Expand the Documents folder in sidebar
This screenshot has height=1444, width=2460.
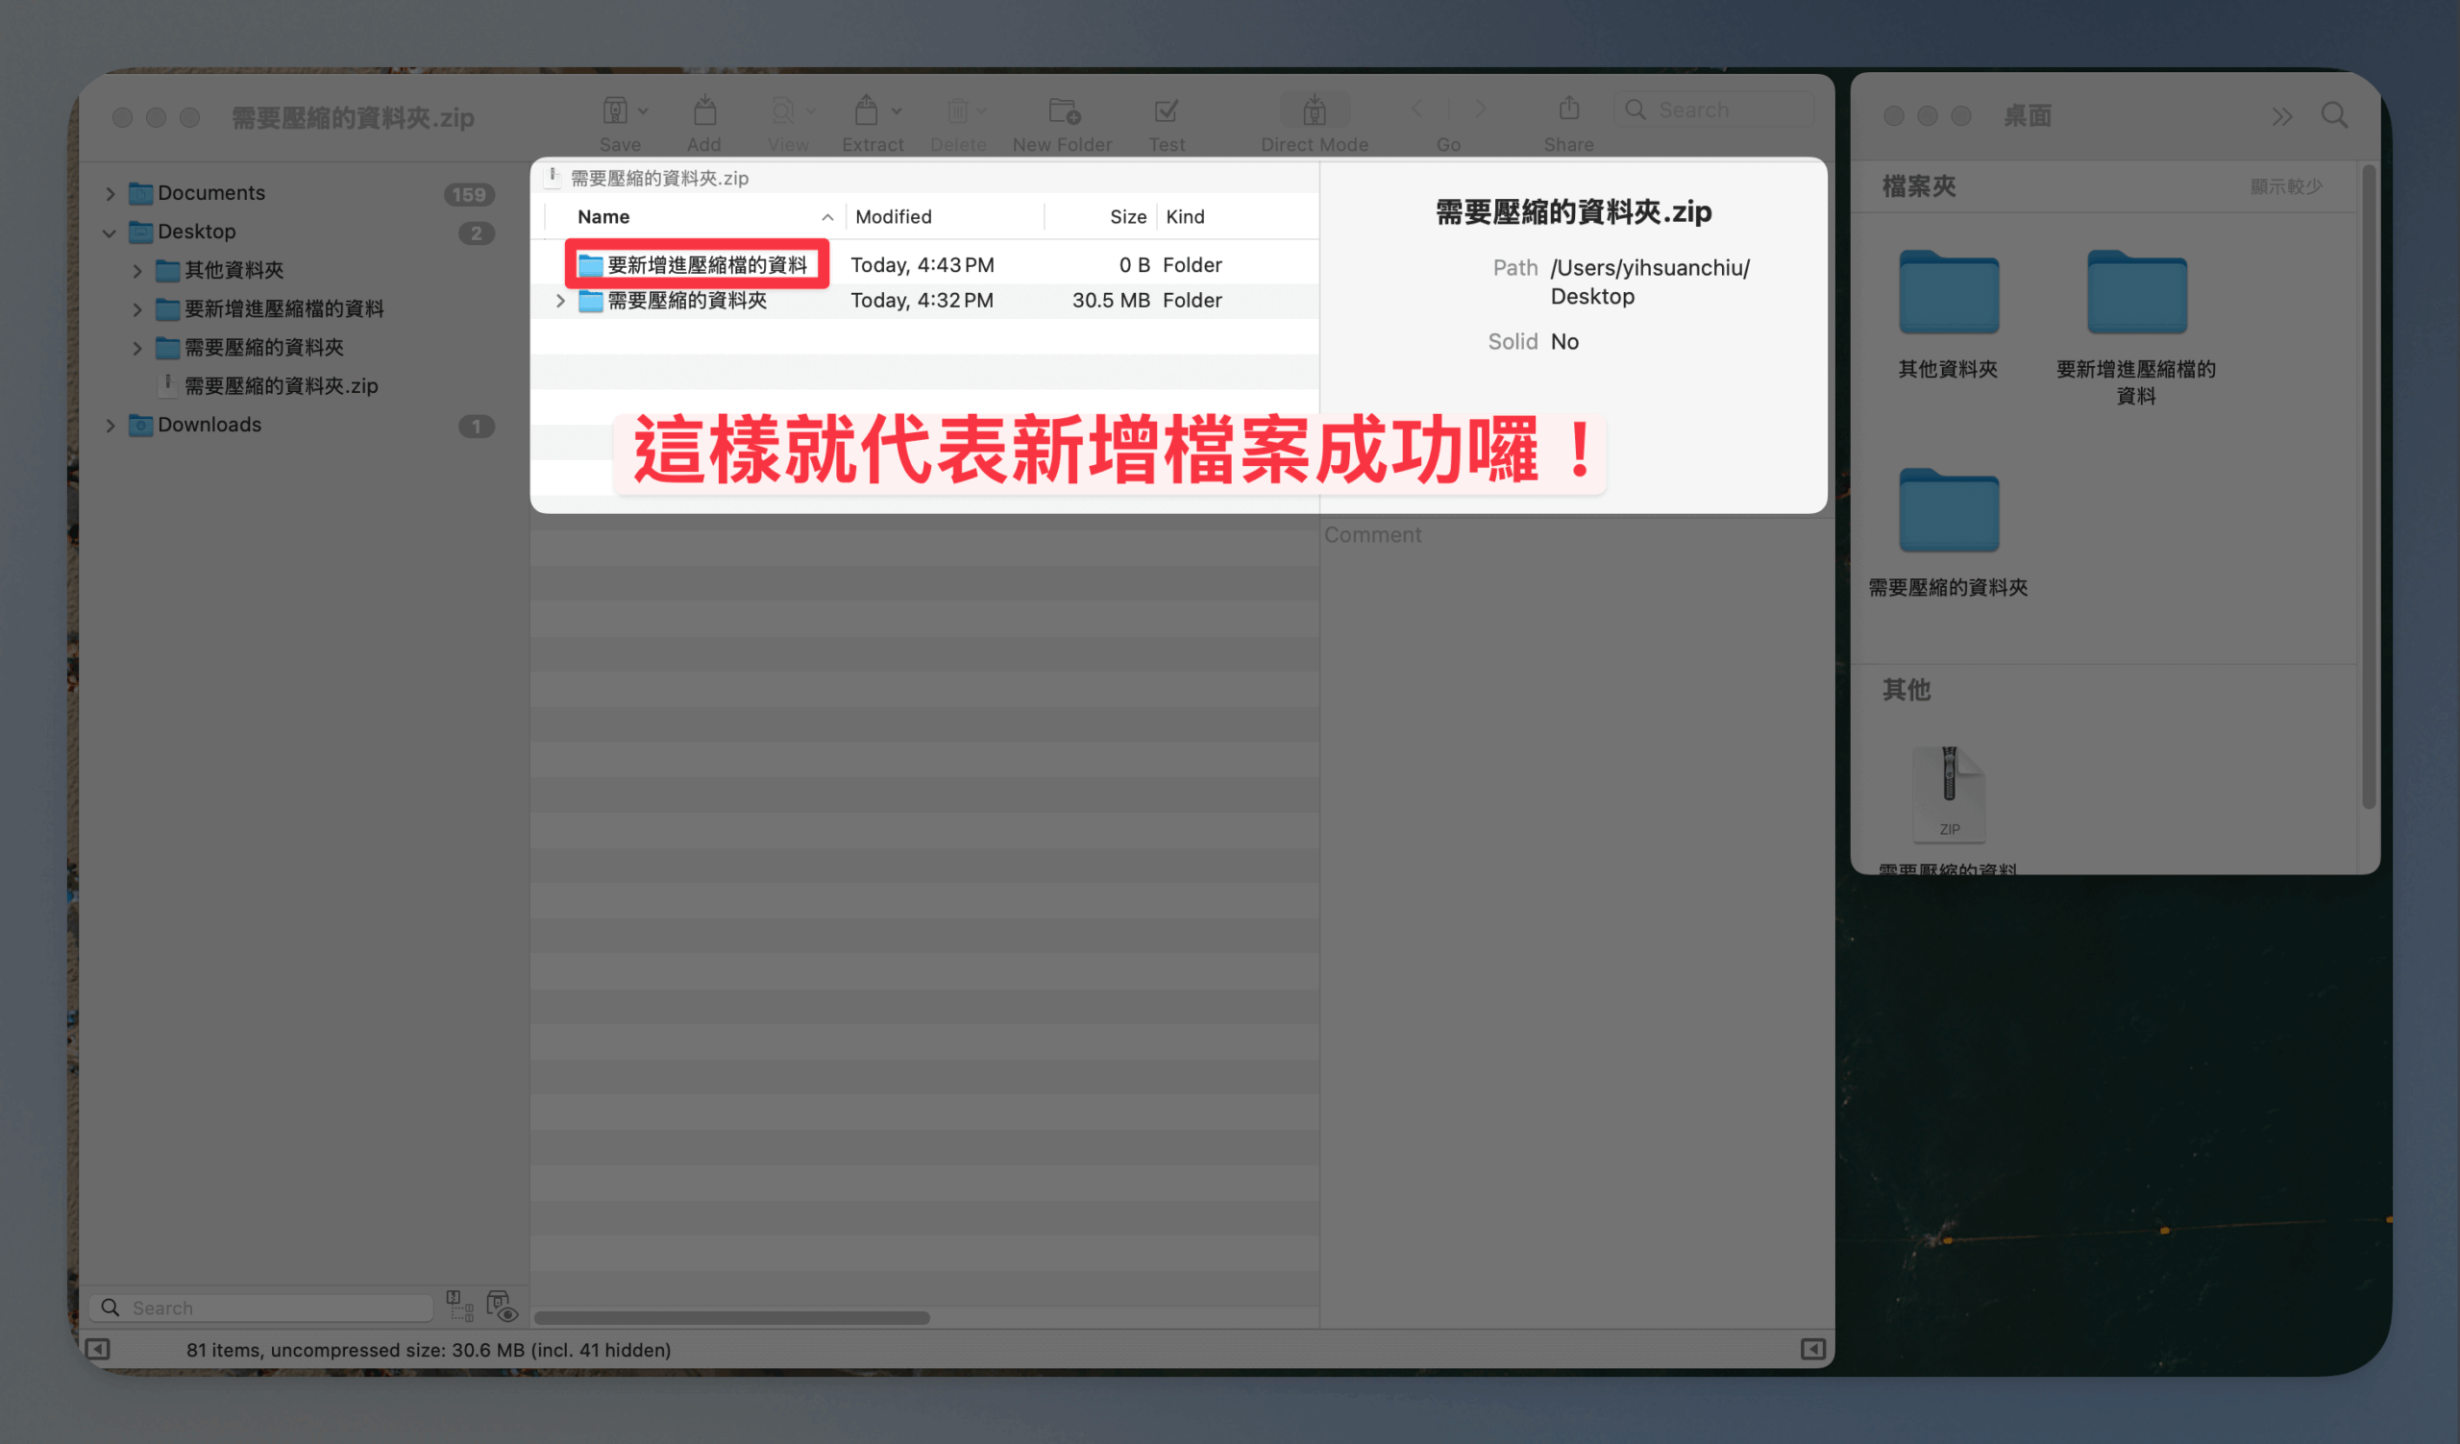[x=111, y=193]
